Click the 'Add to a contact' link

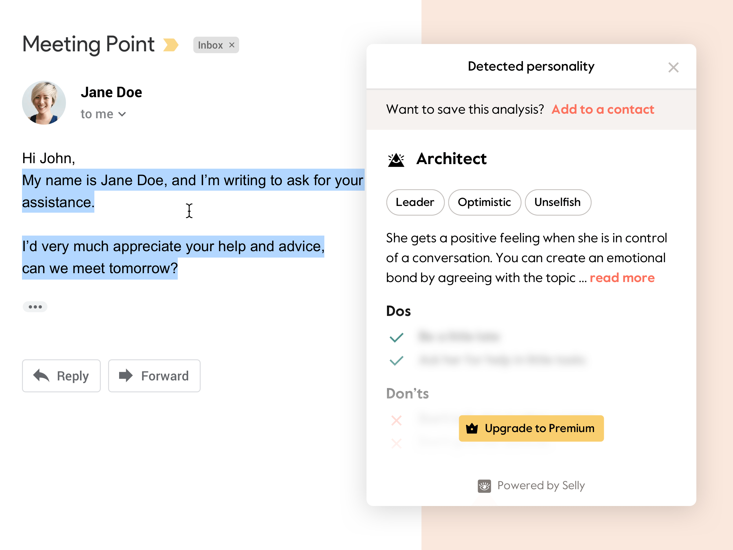(x=603, y=109)
